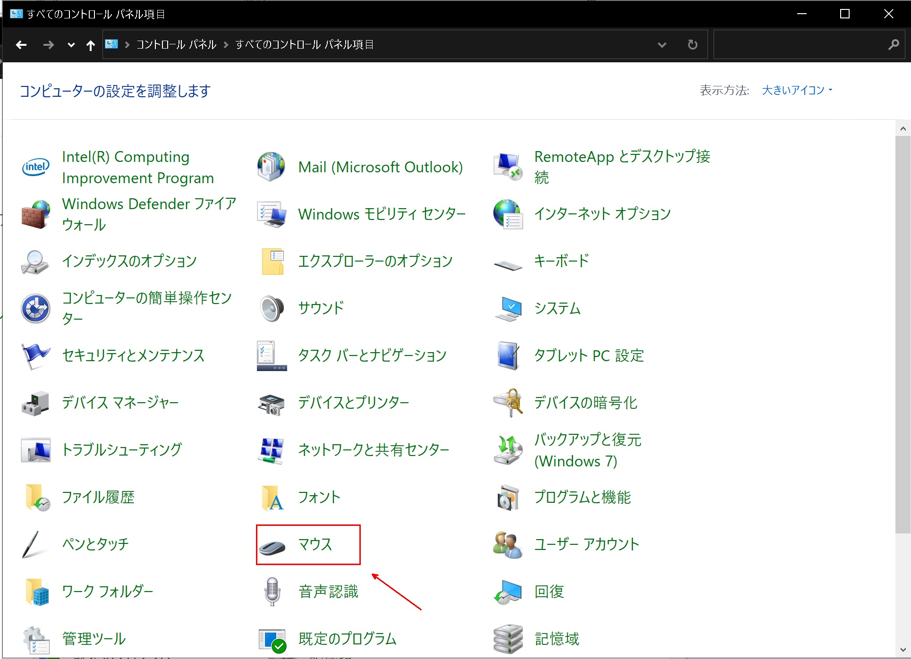Open the エクスプローラーのオプション folder icon

coord(272,262)
